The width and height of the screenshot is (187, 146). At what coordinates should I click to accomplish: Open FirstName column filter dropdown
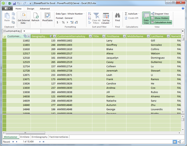point(124,36)
